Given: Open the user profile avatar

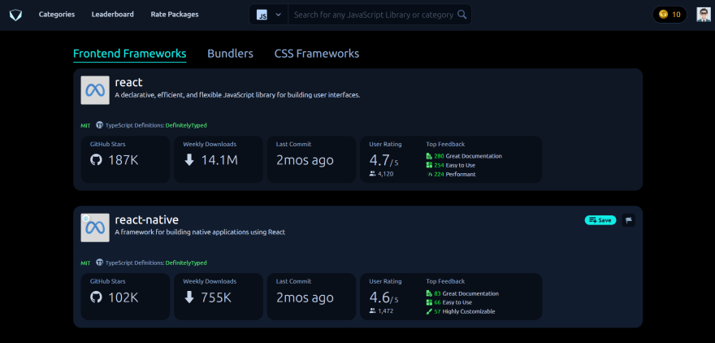Looking at the screenshot, I should pos(704,15).
